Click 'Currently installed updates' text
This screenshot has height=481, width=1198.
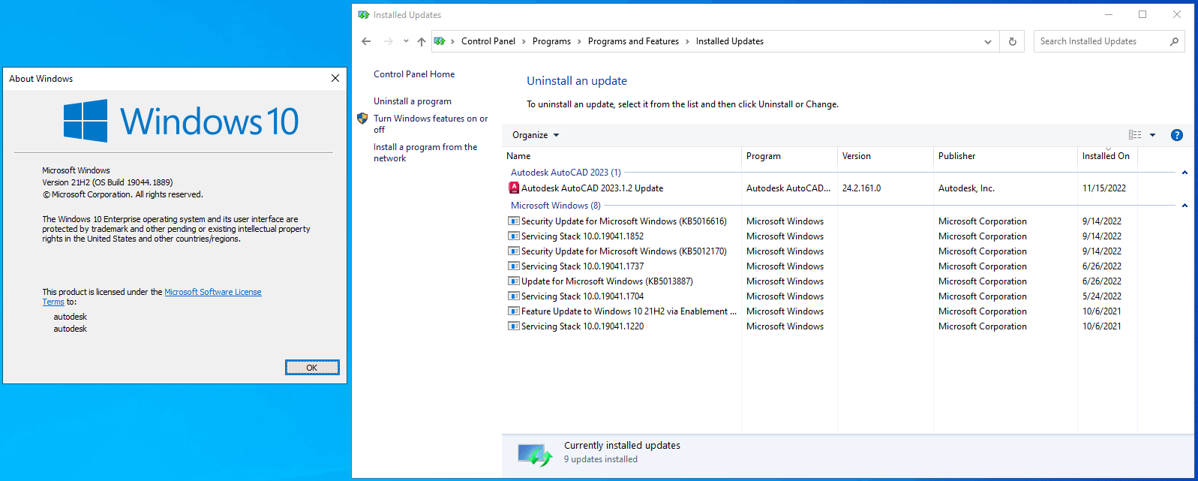622,446
